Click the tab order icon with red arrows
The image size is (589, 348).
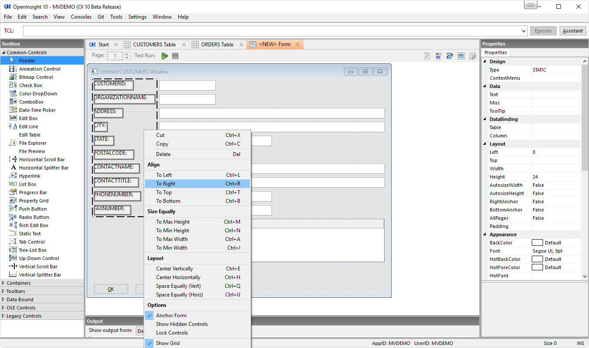(x=449, y=56)
